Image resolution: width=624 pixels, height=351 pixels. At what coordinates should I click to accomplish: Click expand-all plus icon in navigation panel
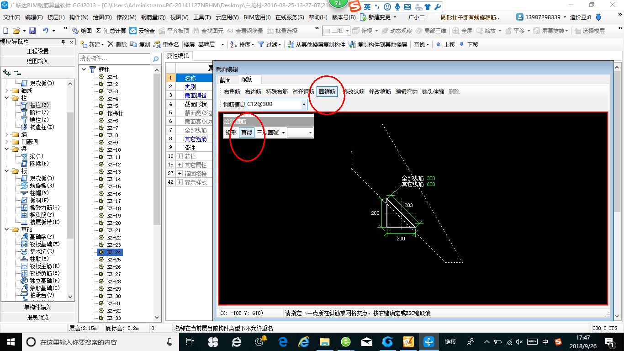[x=7, y=72]
